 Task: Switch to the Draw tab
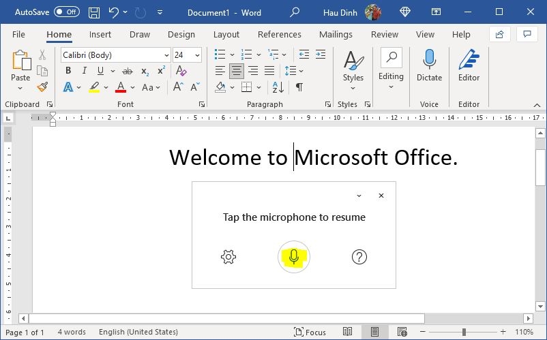(140, 35)
